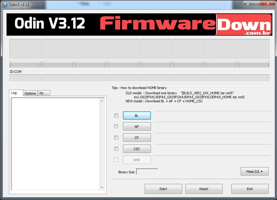Open the Mass D/L dropdown menu
The image size is (277, 200).
[x=254, y=171]
